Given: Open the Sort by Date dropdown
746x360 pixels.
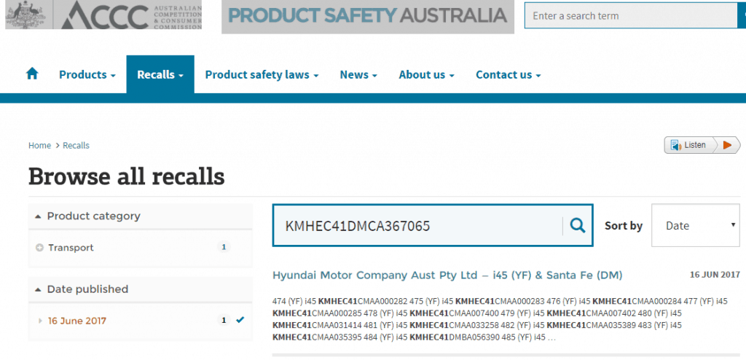Looking at the screenshot, I should pos(695,225).
